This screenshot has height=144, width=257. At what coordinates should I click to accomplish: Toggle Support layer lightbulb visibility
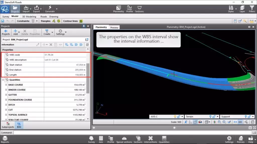click(x=246, y=116)
